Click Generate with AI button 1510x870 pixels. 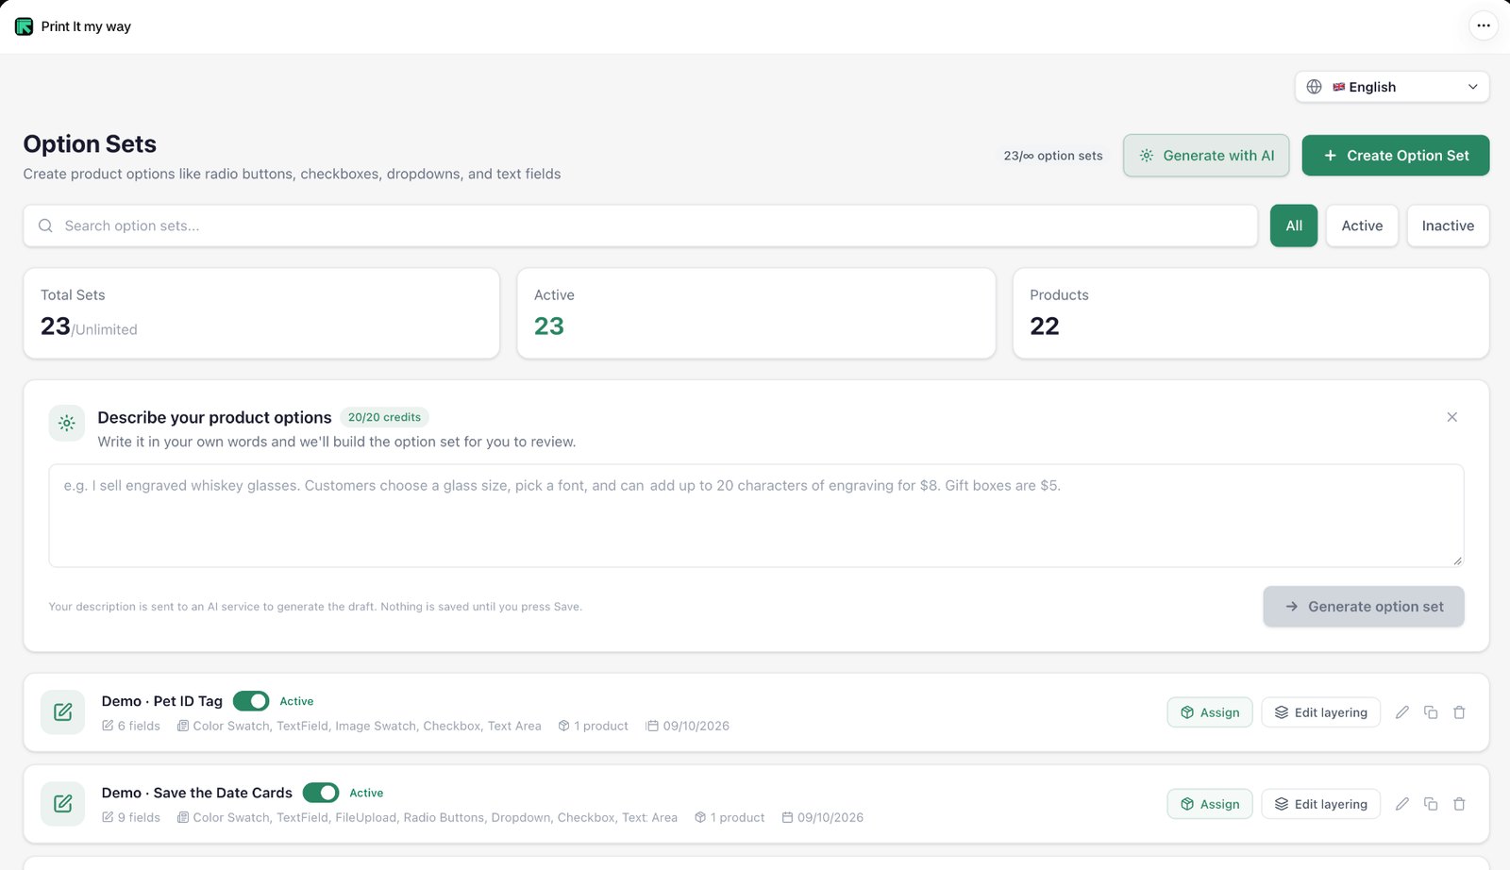click(x=1206, y=156)
